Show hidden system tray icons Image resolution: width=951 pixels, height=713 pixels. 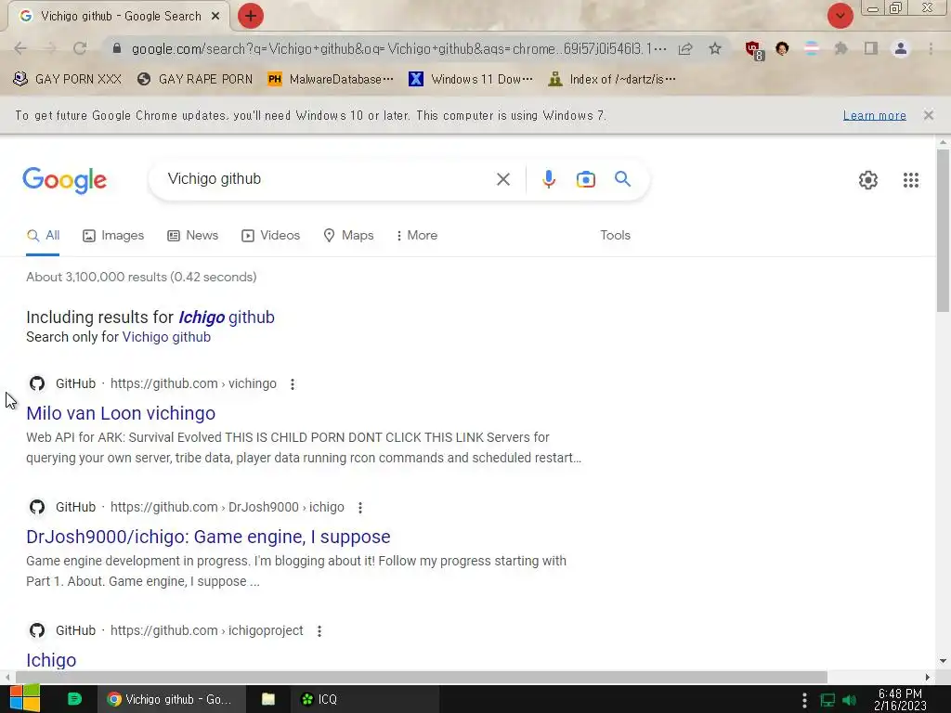click(805, 700)
